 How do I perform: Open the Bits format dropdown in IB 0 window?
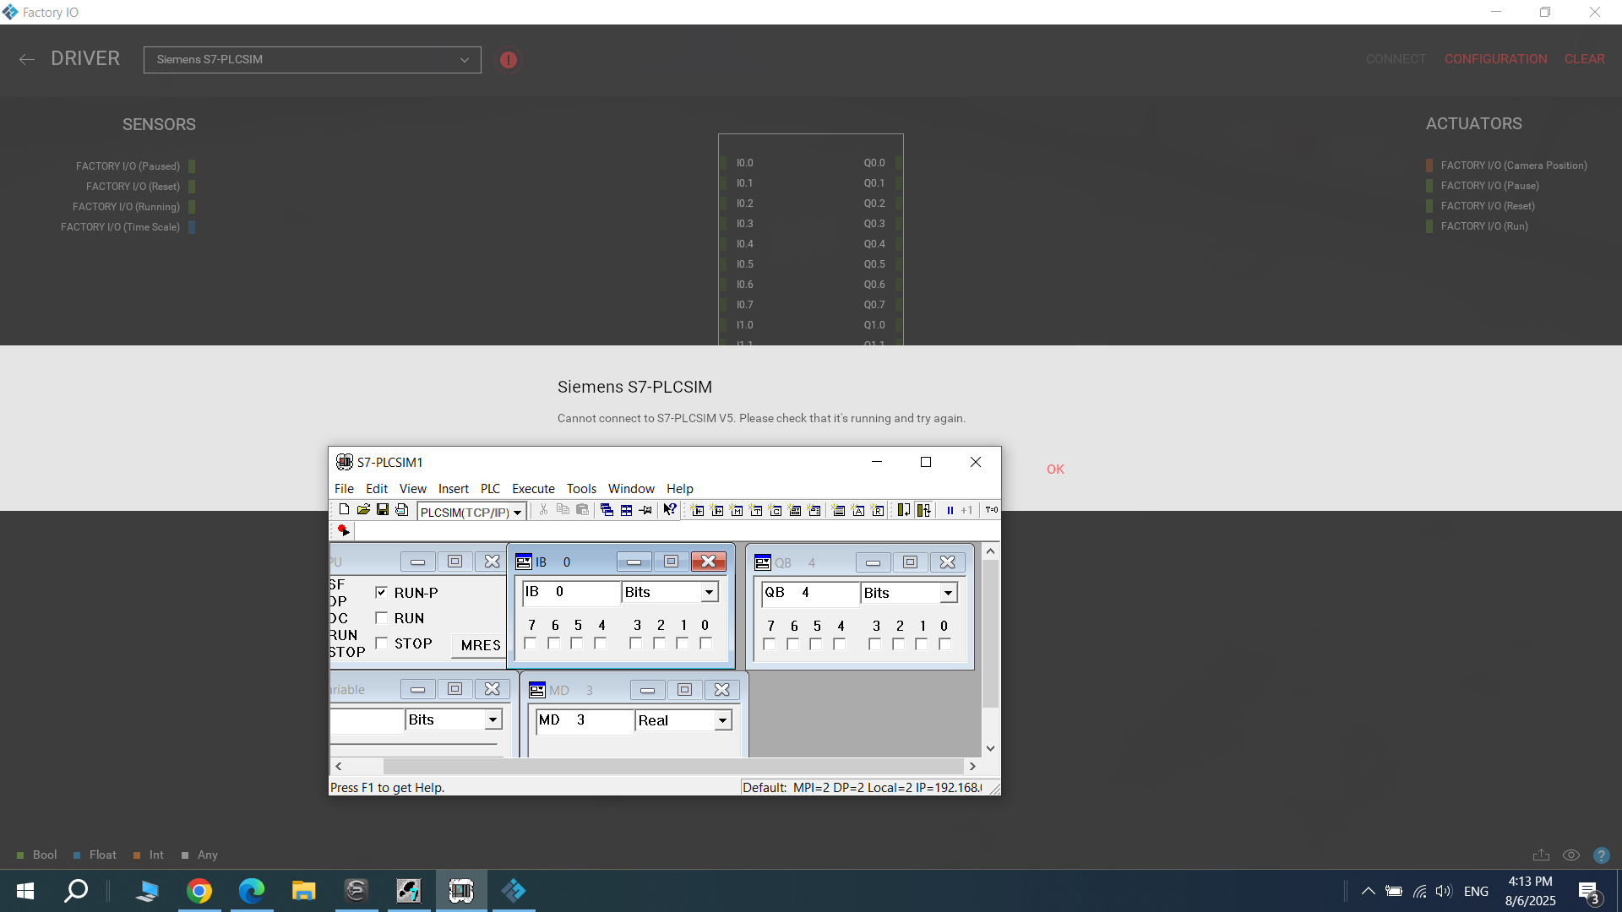point(710,593)
